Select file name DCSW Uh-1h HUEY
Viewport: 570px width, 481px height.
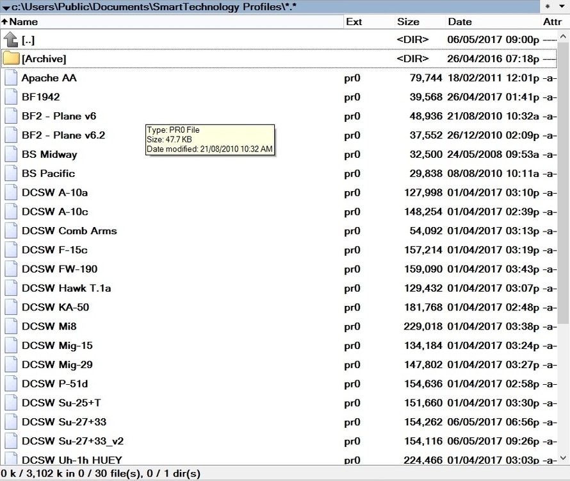click(72, 460)
